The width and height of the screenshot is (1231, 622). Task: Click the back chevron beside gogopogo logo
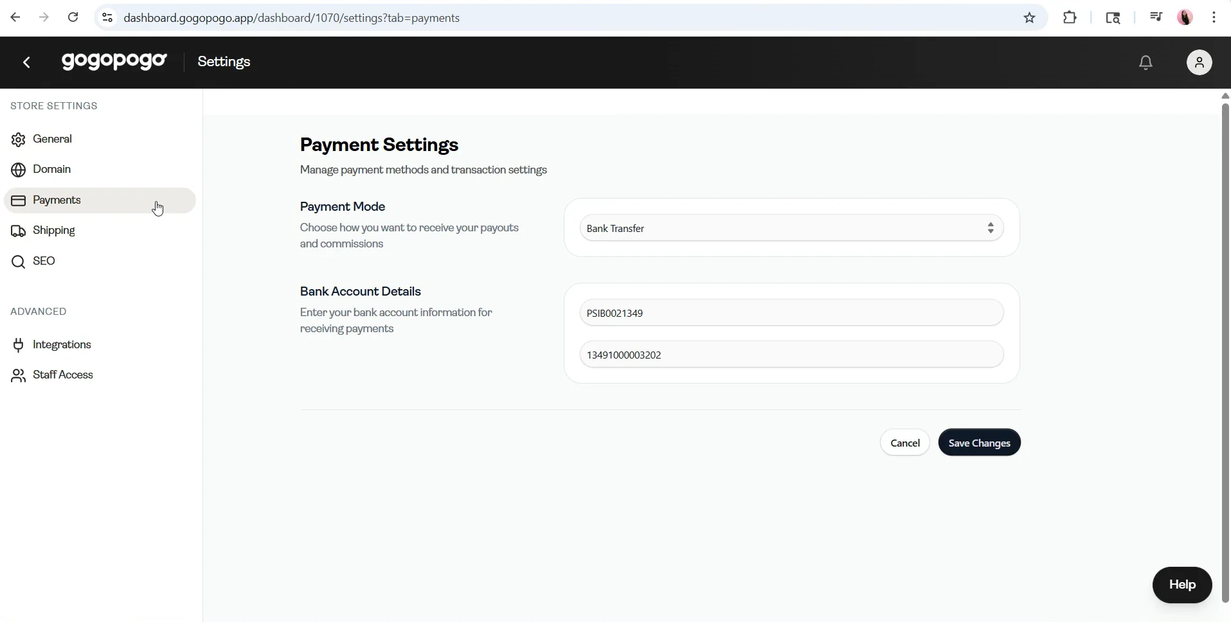pos(26,62)
